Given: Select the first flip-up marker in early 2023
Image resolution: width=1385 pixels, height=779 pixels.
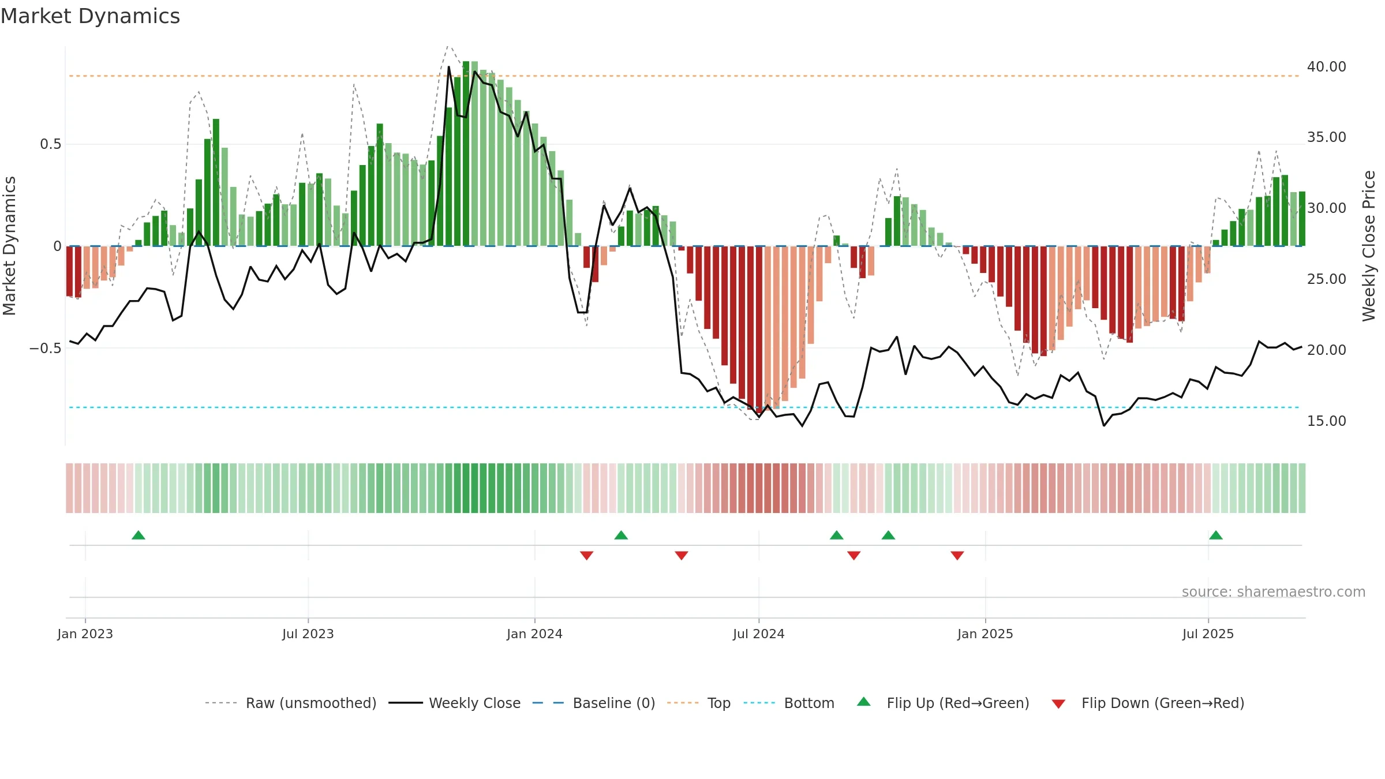Looking at the screenshot, I should (x=138, y=535).
